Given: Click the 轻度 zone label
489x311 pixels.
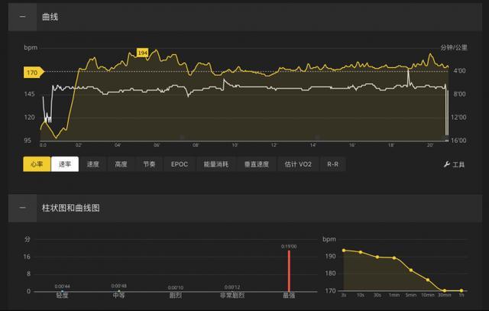Looking at the screenshot, I should pos(62,295).
